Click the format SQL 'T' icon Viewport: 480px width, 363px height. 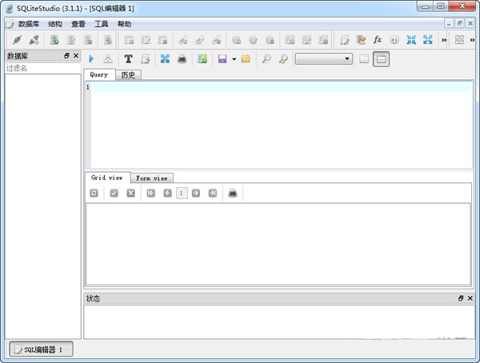[128, 58]
